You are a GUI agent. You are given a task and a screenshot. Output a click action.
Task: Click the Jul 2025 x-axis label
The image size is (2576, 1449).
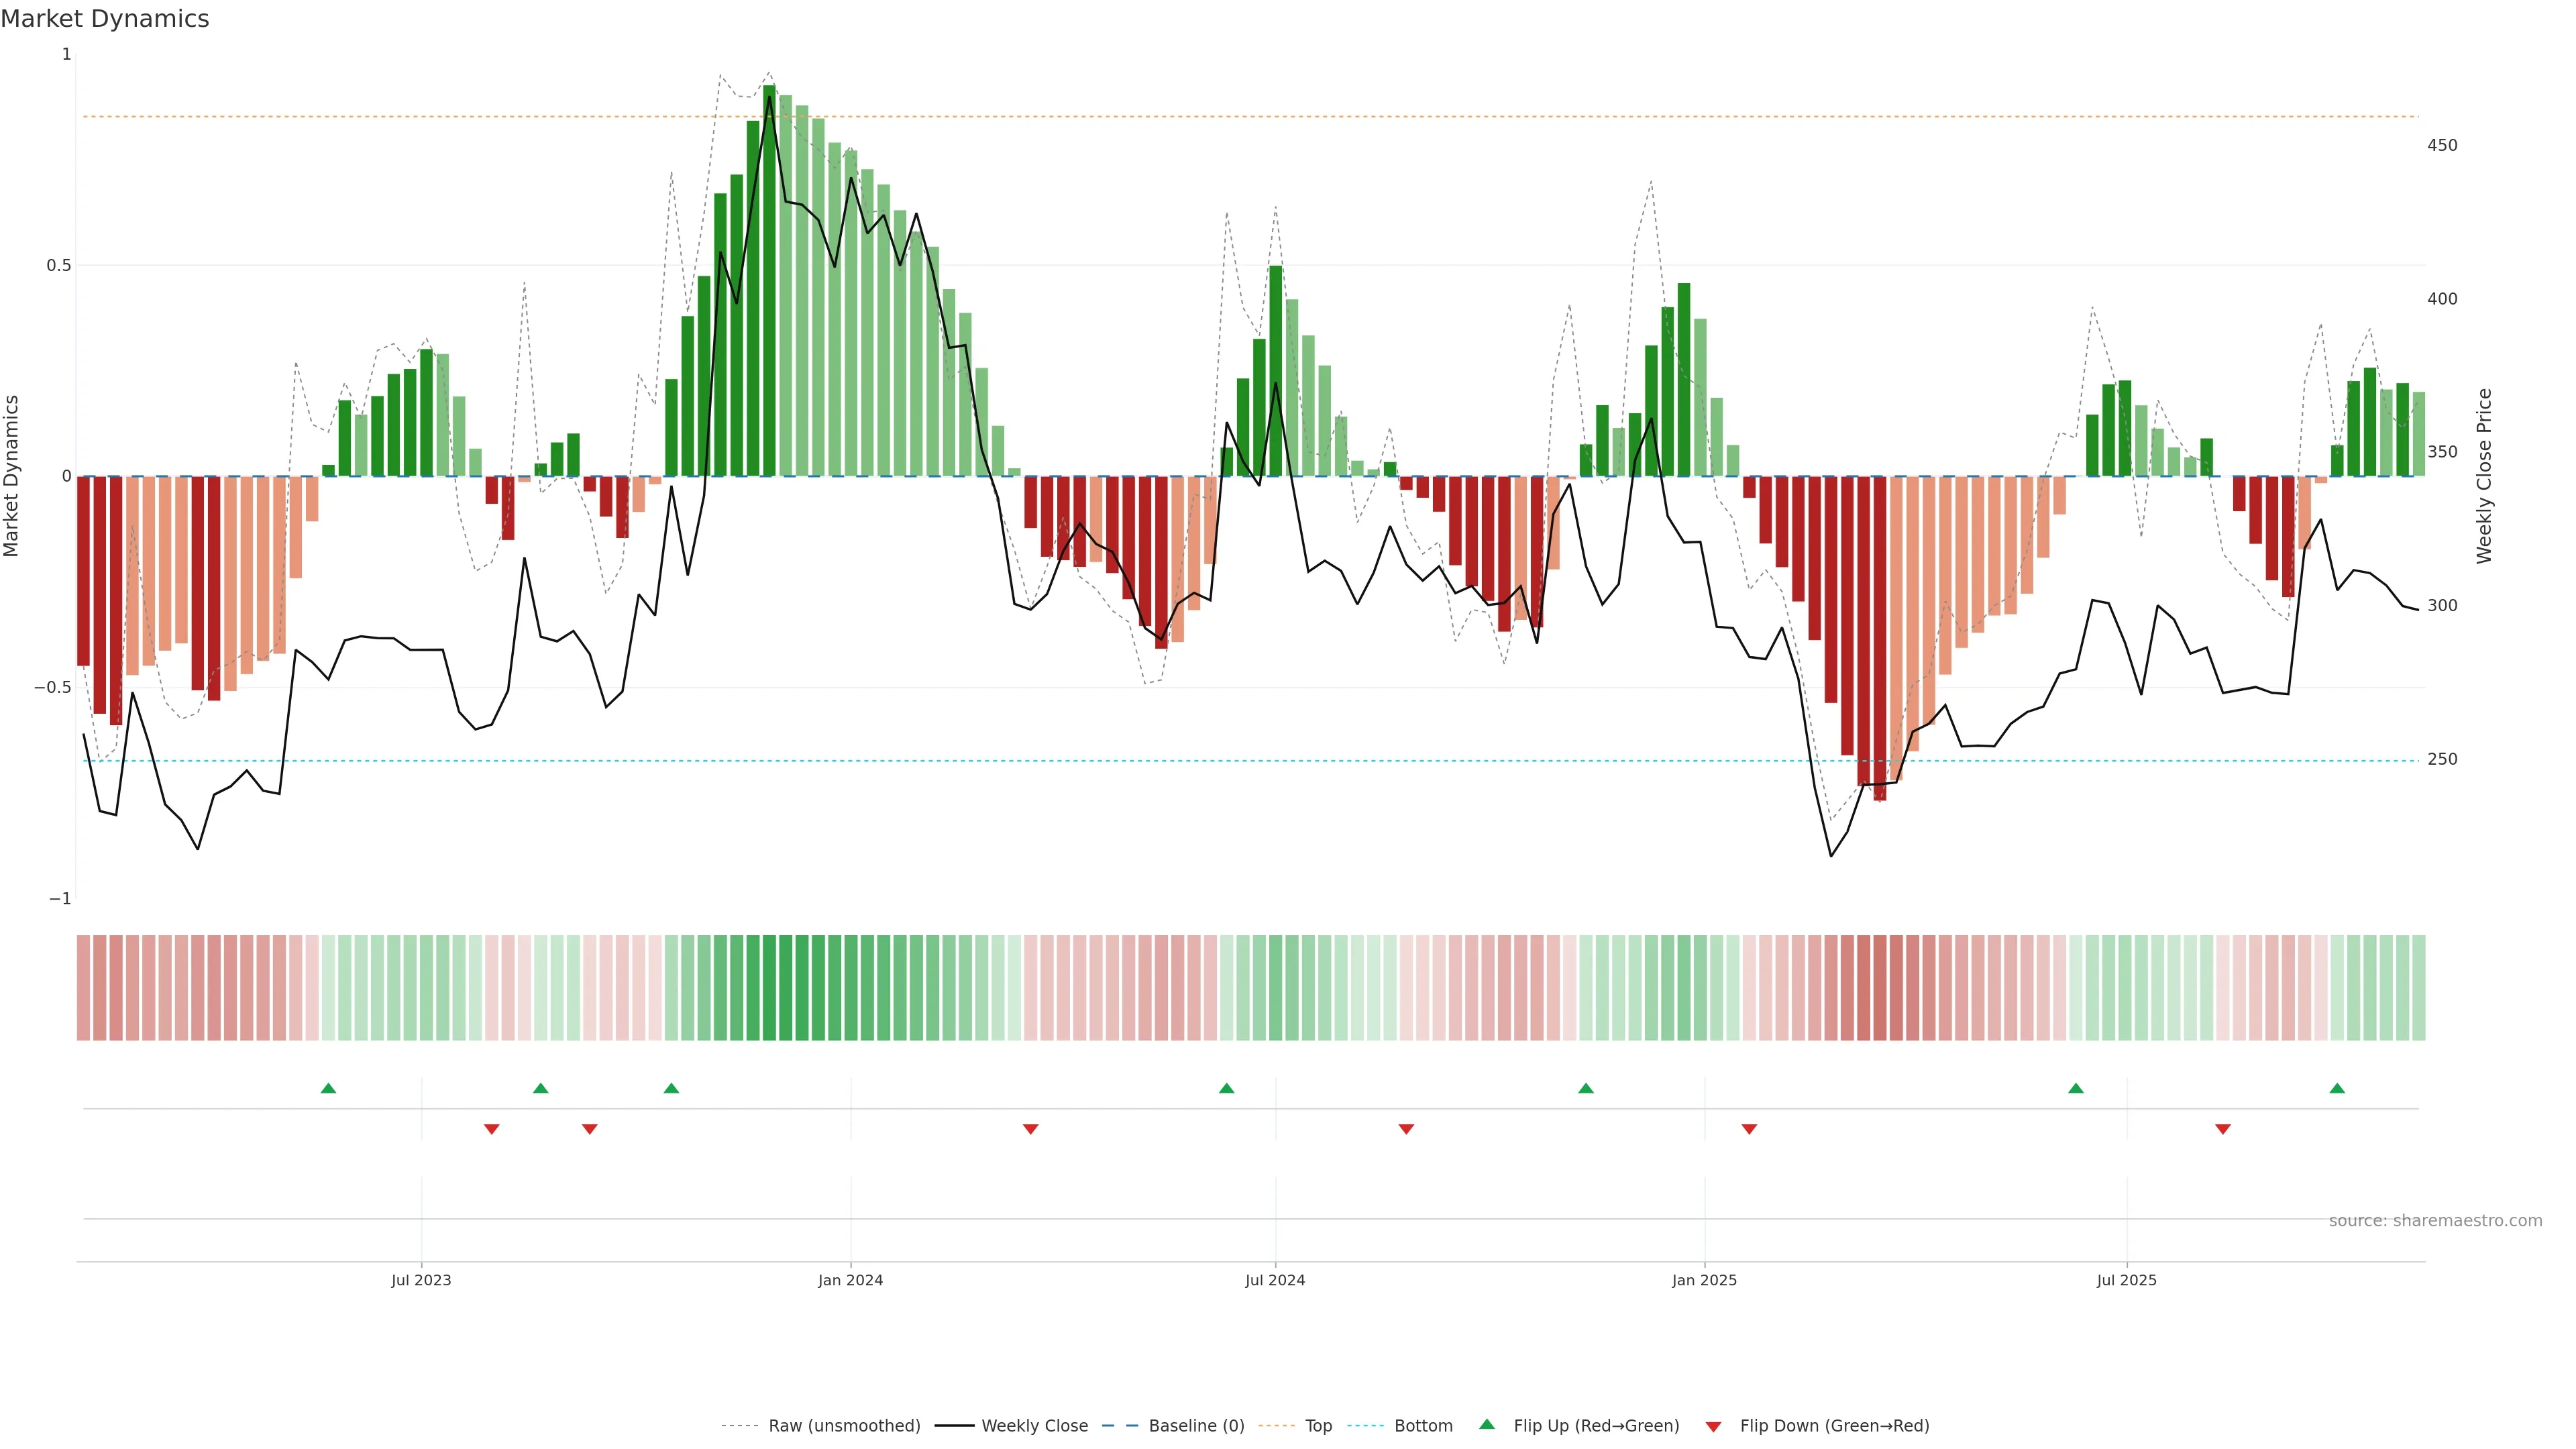pyautogui.click(x=2126, y=1280)
